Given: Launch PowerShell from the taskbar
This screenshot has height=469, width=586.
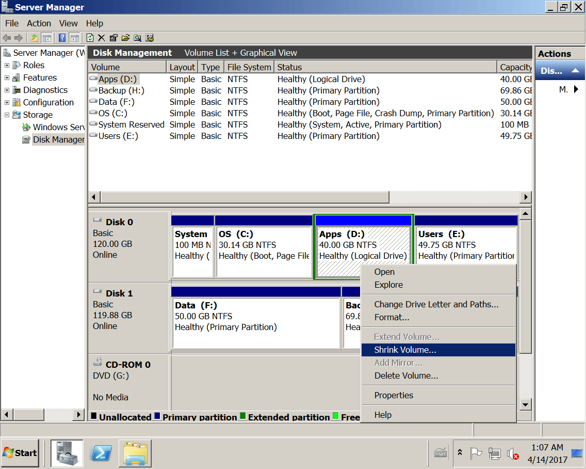Looking at the screenshot, I should coord(101,453).
